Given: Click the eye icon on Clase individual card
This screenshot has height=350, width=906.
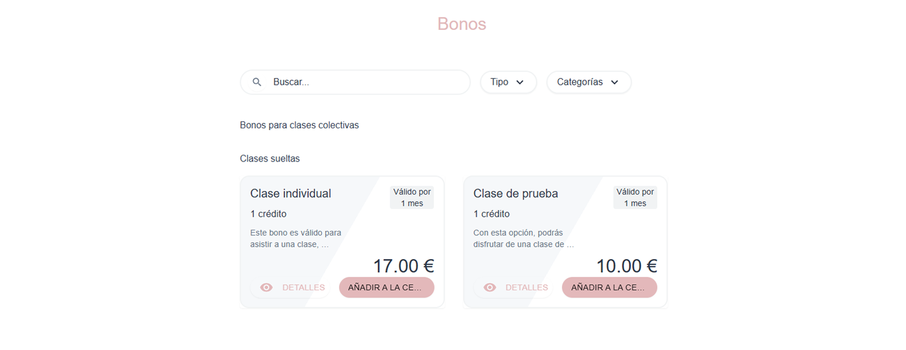Looking at the screenshot, I should pos(266,287).
